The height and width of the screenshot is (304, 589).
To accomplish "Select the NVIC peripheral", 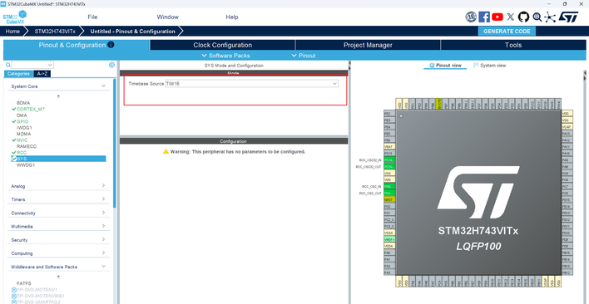I will (x=22, y=140).
